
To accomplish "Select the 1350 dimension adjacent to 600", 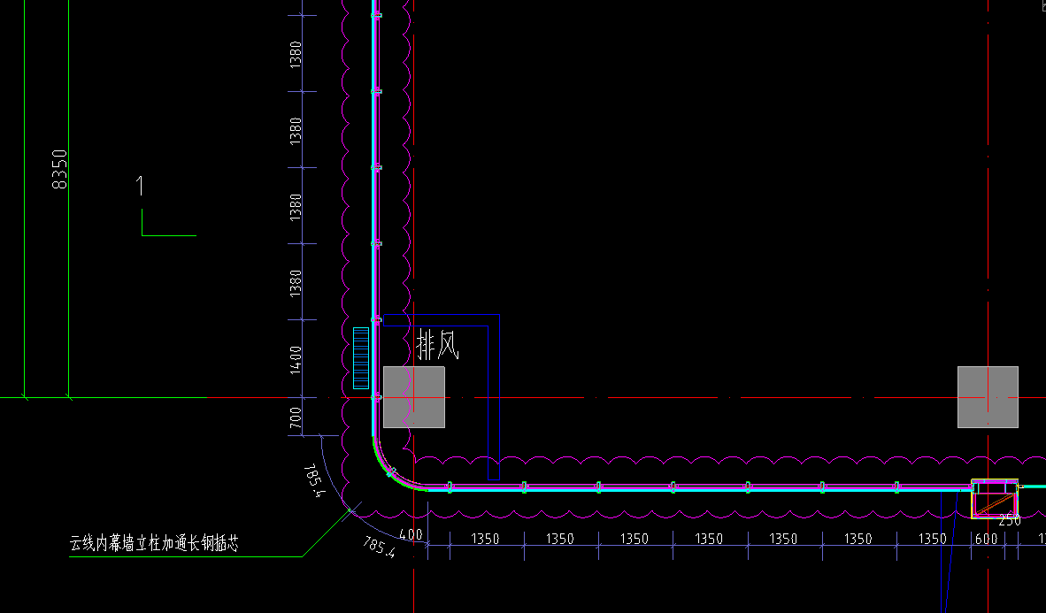I will pos(932,539).
